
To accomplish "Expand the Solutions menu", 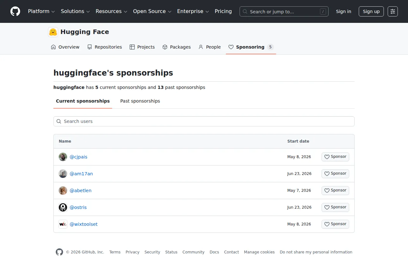I will click(x=75, y=11).
